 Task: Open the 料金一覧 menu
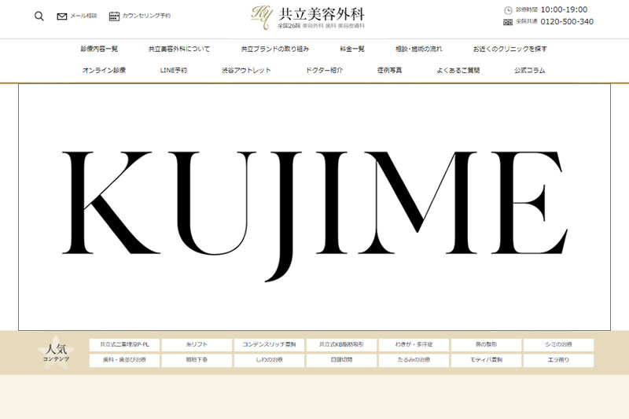(352, 49)
